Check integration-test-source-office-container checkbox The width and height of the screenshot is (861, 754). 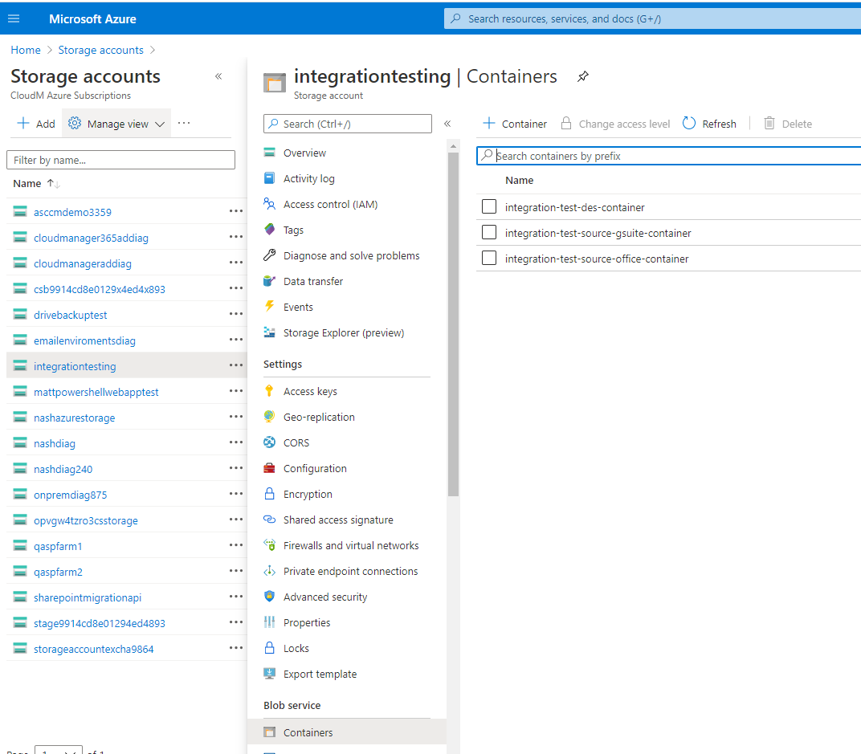488,258
